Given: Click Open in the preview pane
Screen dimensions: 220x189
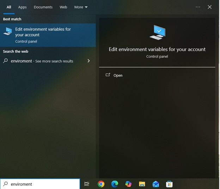Looking at the screenshot, I should click(x=118, y=75).
